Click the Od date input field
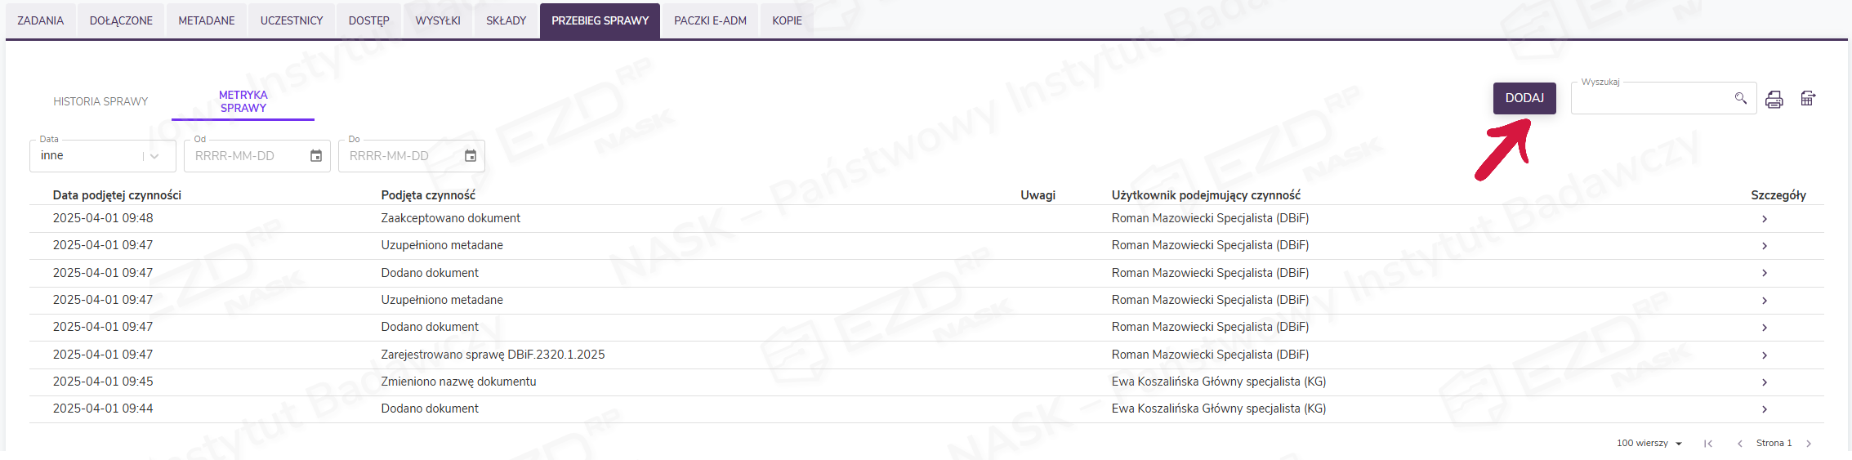Image resolution: width=1852 pixels, height=460 pixels. [245, 156]
